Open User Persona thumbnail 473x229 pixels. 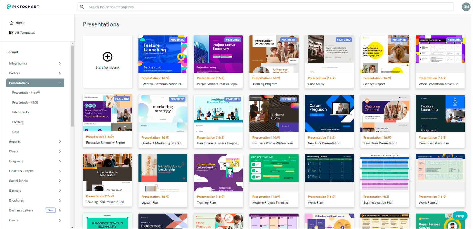[218, 221]
